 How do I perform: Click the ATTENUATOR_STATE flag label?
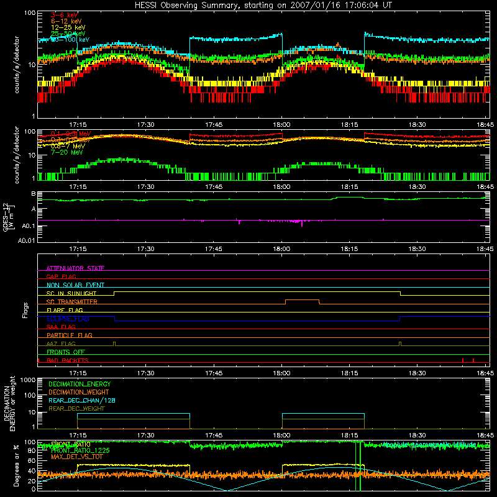tap(75, 268)
